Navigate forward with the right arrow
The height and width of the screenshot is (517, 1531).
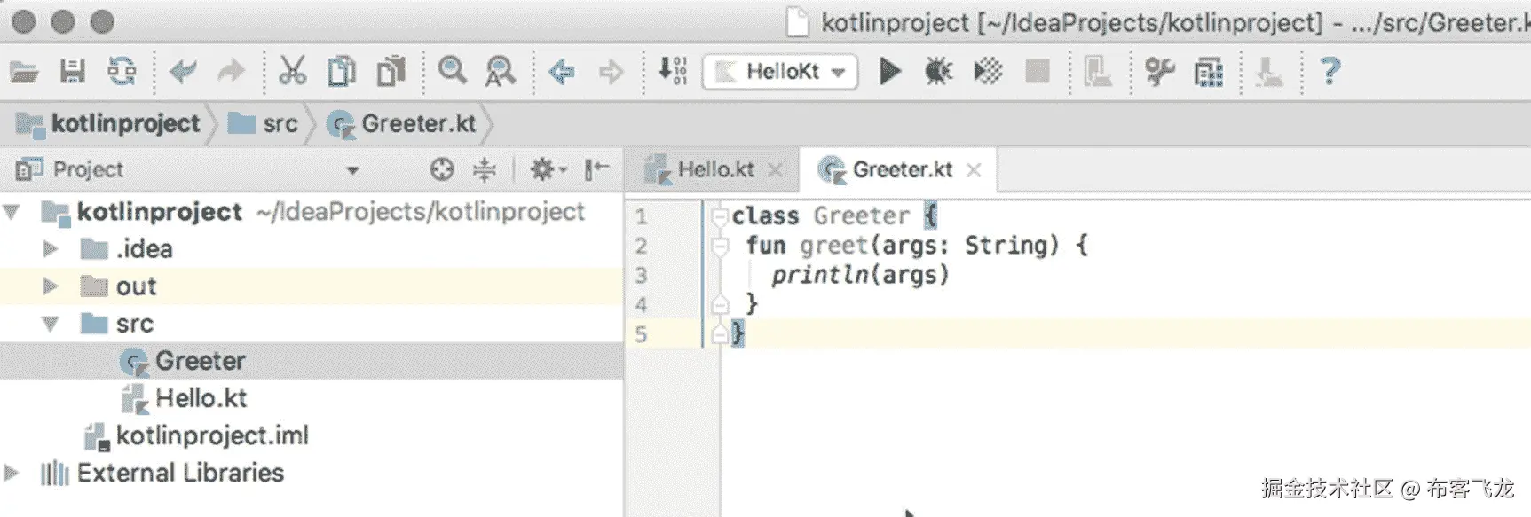[611, 71]
